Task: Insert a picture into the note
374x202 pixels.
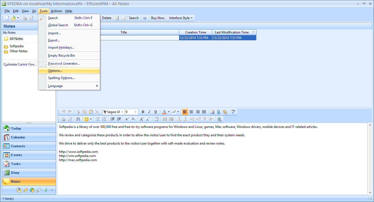Action: [212, 112]
